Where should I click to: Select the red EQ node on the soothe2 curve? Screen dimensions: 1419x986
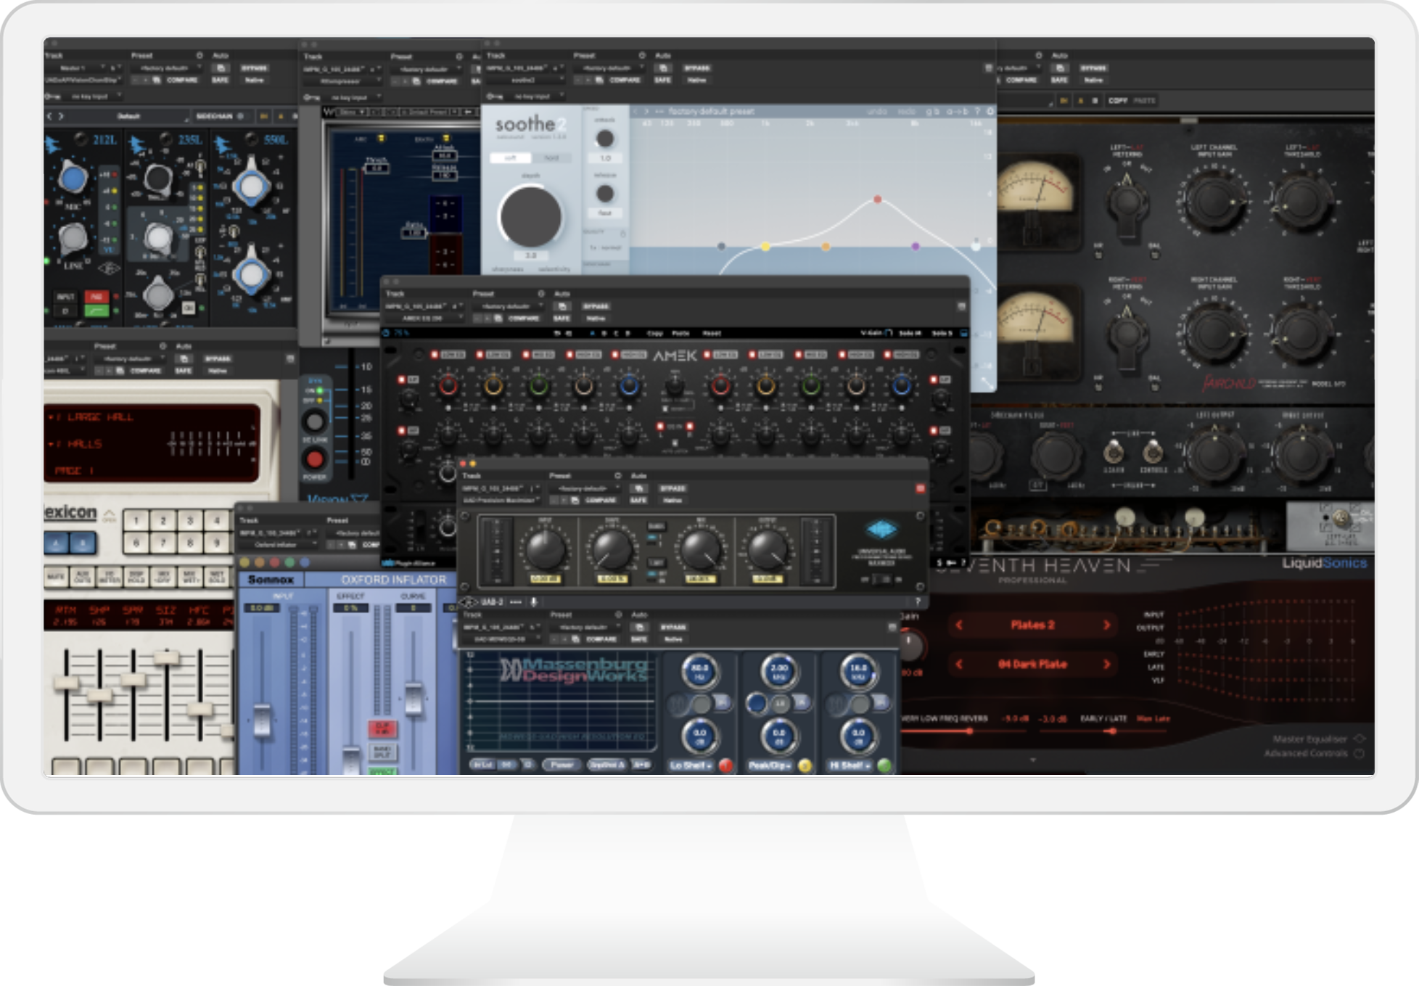(877, 199)
